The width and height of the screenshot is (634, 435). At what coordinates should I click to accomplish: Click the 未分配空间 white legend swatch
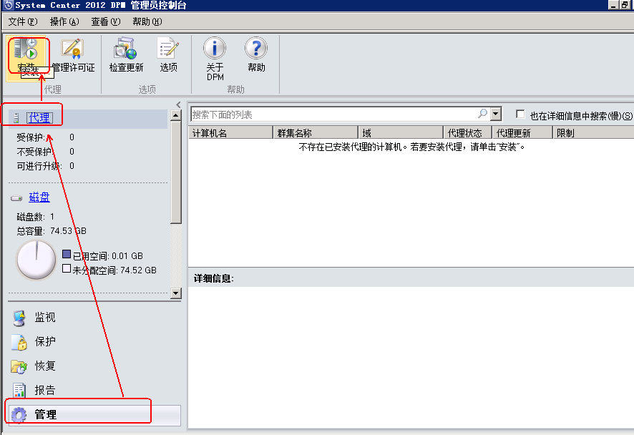67,268
